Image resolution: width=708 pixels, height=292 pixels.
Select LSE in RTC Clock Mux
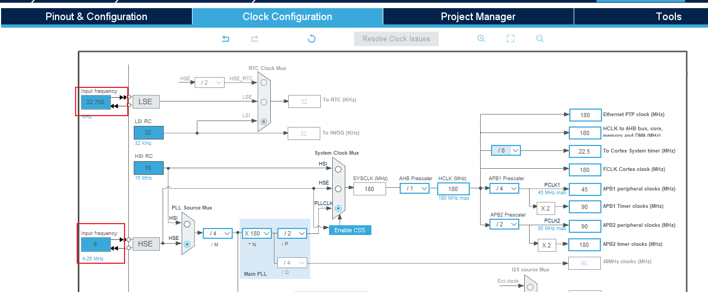264,101
